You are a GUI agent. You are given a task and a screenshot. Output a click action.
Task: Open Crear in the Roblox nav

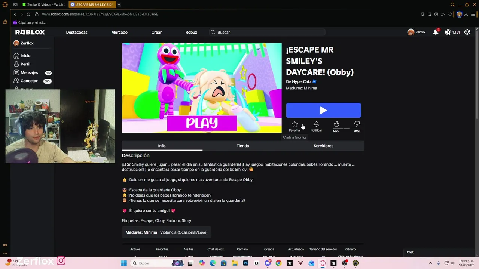point(156,32)
